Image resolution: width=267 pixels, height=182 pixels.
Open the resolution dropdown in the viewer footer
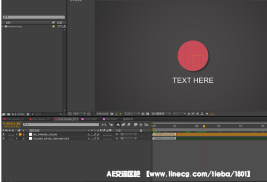tap(132, 114)
